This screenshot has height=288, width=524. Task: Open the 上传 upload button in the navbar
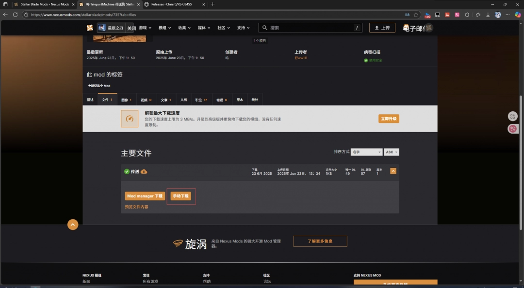click(382, 28)
